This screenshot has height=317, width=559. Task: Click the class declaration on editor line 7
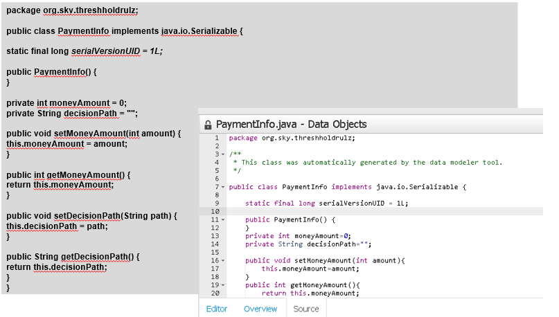[x=348, y=187]
